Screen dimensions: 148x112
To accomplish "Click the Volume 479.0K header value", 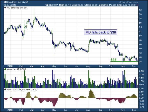I will (107, 5).
